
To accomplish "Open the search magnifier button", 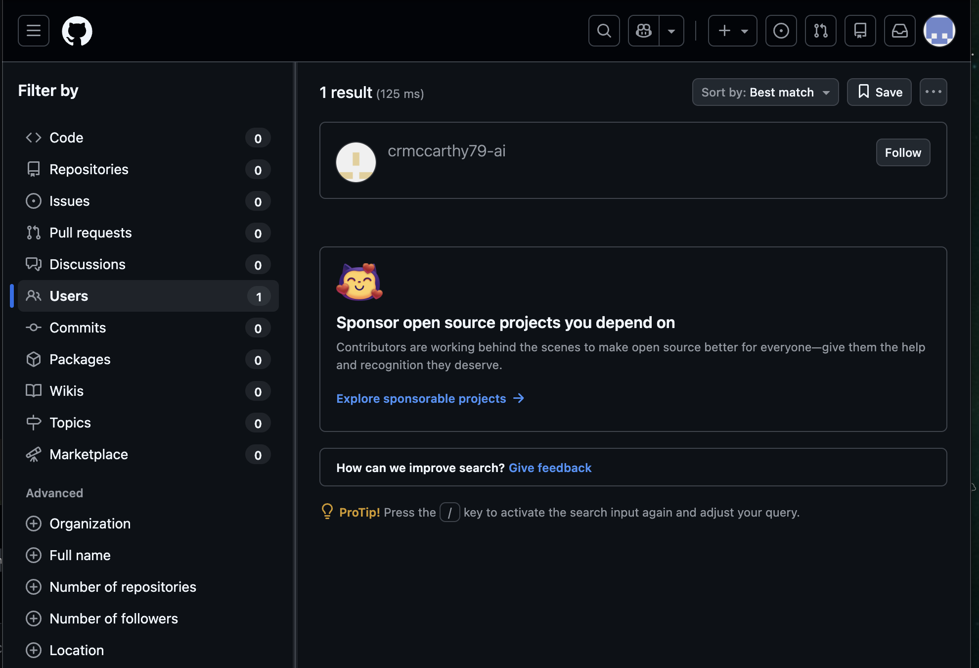I will point(604,31).
